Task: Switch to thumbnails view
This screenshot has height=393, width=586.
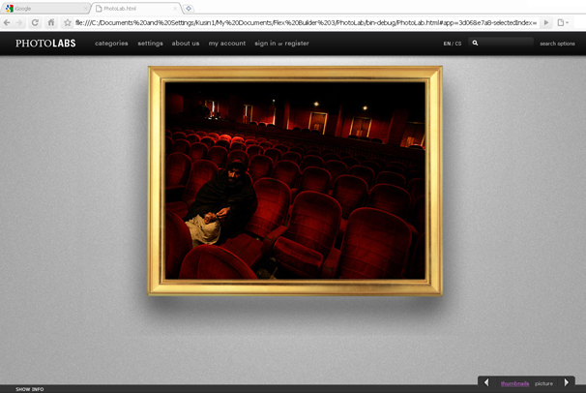Action: [514, 383]
